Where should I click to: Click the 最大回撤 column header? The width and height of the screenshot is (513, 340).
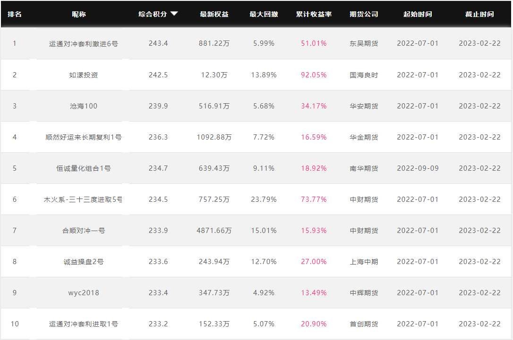point(264,14)
